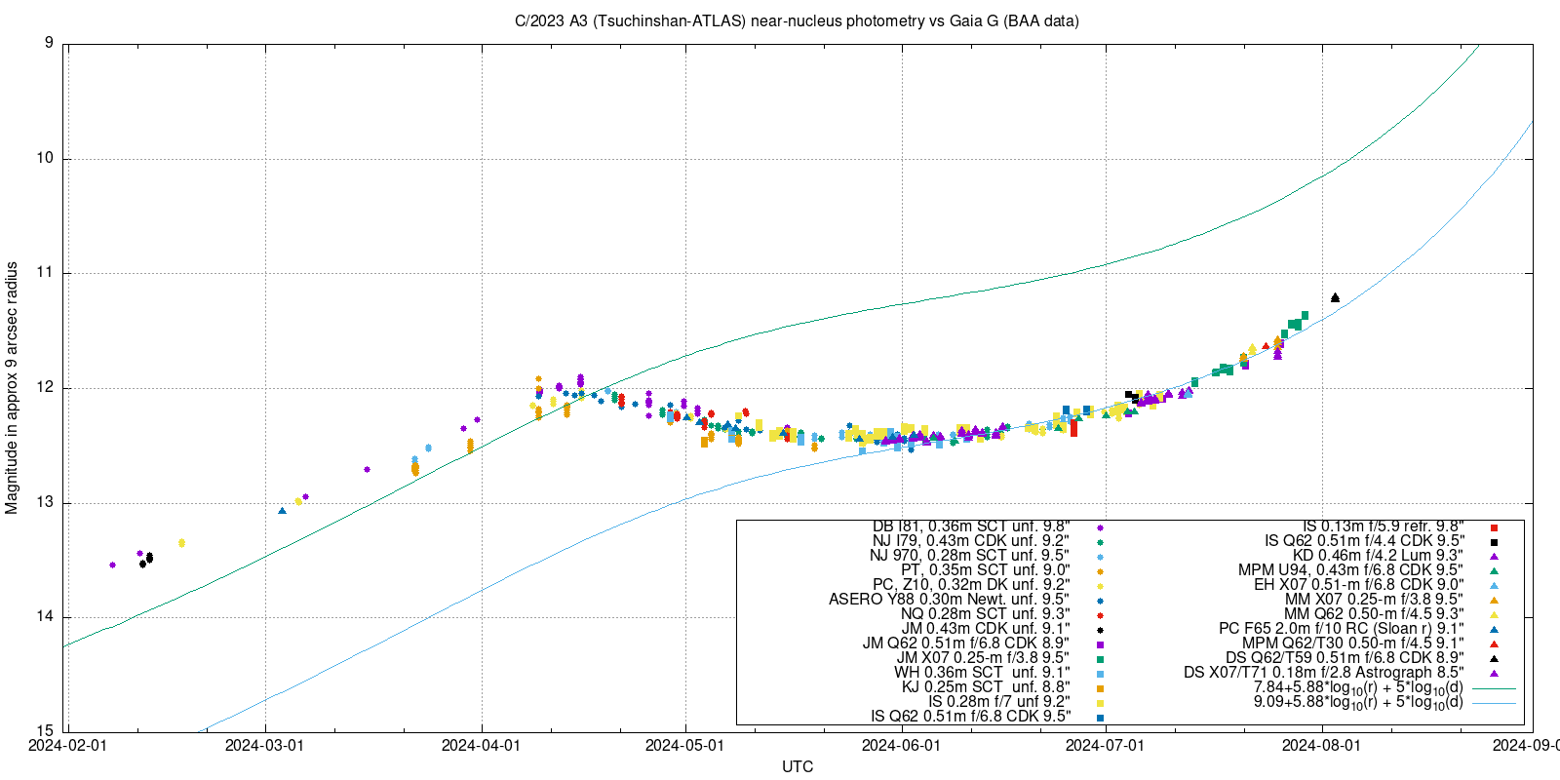The height and width of the screenshot is (780, 1560).
Task: Select the KD 0.46m f/4.2 Lum legend label
Action: 1378,556
